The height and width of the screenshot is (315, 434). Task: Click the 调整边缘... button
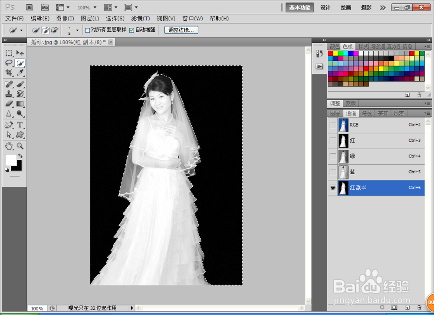[x=181, y=30]
